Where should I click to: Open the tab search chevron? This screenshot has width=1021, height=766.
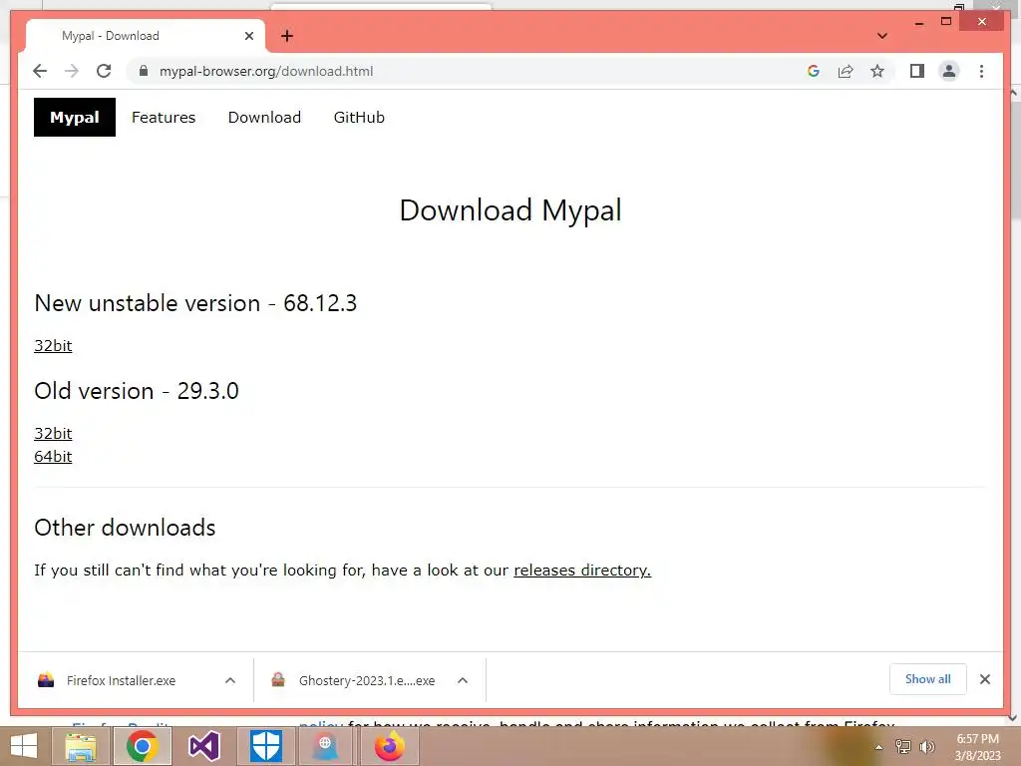tap(882, 36)
